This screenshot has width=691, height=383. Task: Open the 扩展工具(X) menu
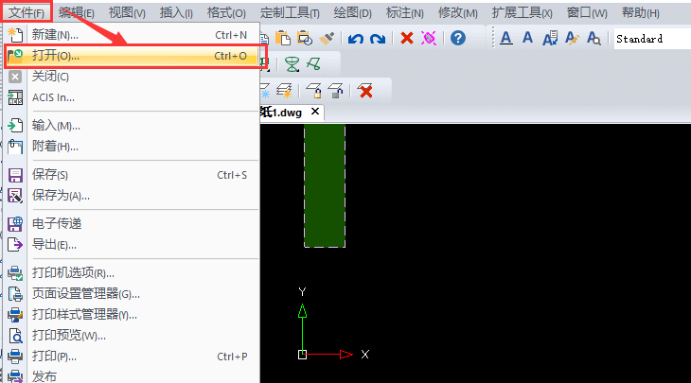point(522,13)
